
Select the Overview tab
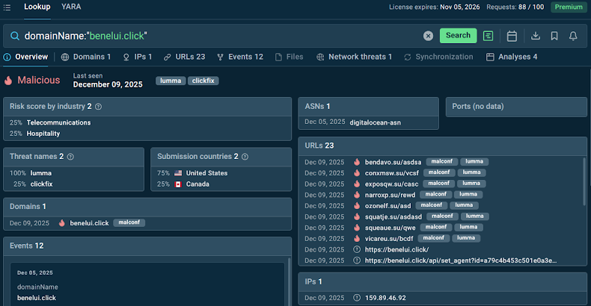point(26,57)
